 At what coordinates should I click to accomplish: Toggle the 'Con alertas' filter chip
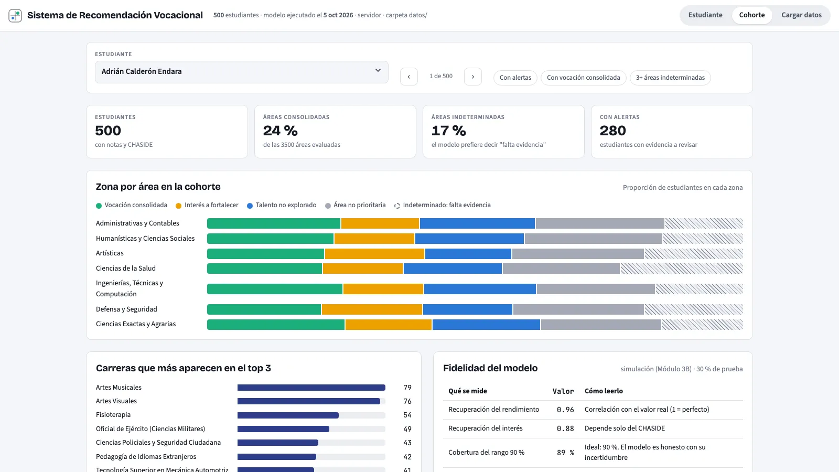(x=515, y=78)
